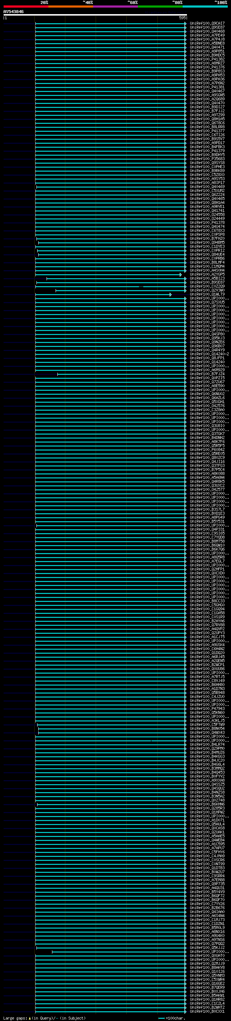The width and height of the screenshot is (231, 1021).
Task: Select hit label UniRef100_P35683
Action: pyautogui.click(x=207, y=159)
